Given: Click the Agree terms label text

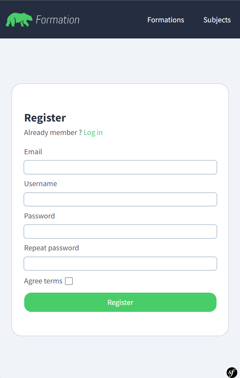Looking at the screenshot, I should (43, 281).
